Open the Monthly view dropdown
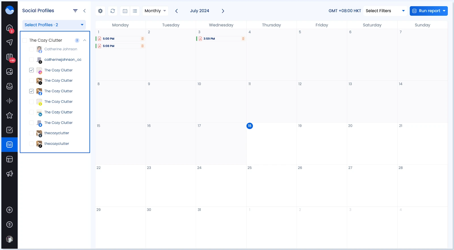Image resolution: width=454 pixels, height=250 pixels. click(x=155, y=11)
